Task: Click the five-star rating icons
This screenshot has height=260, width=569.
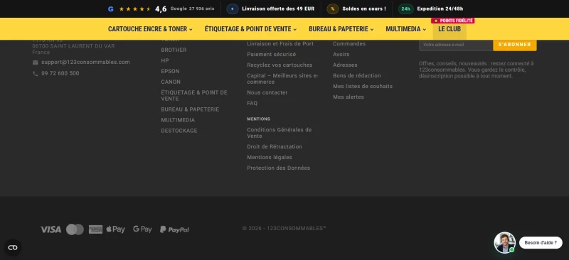Action: tap(134, 9)
